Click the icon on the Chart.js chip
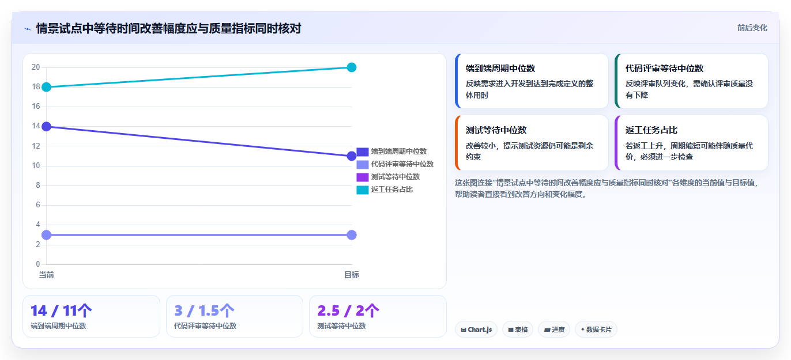Image resolution: width=791 pixels, height=360 pixels. [x=464, y=329]
